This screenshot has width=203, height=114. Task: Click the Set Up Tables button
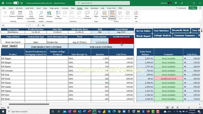tap(143, 31)
